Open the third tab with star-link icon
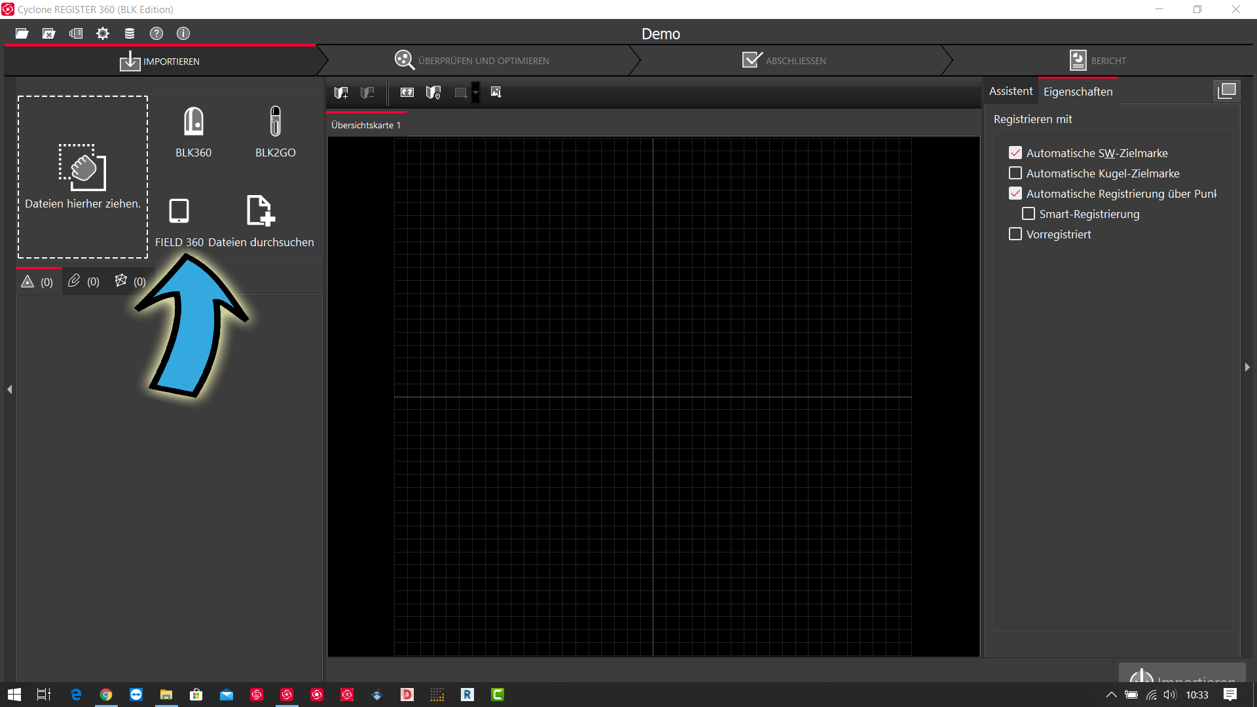 130,281
